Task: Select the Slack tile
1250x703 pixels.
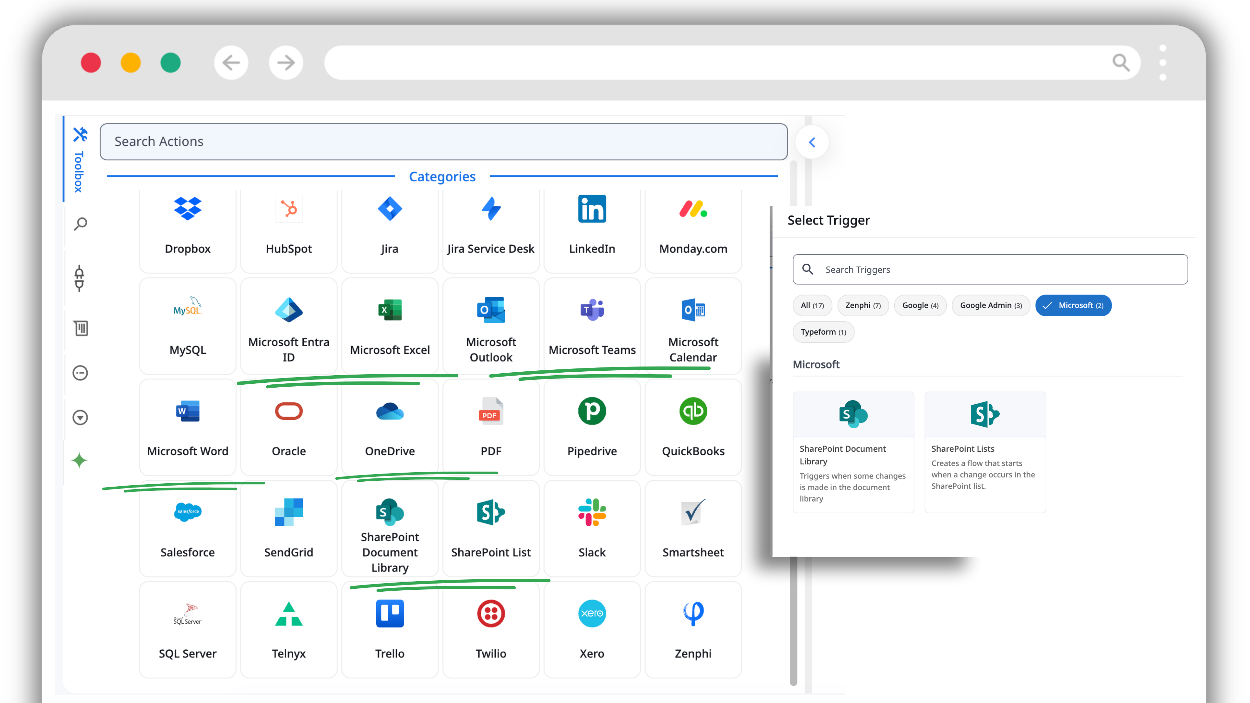Action: click(592, 529)
